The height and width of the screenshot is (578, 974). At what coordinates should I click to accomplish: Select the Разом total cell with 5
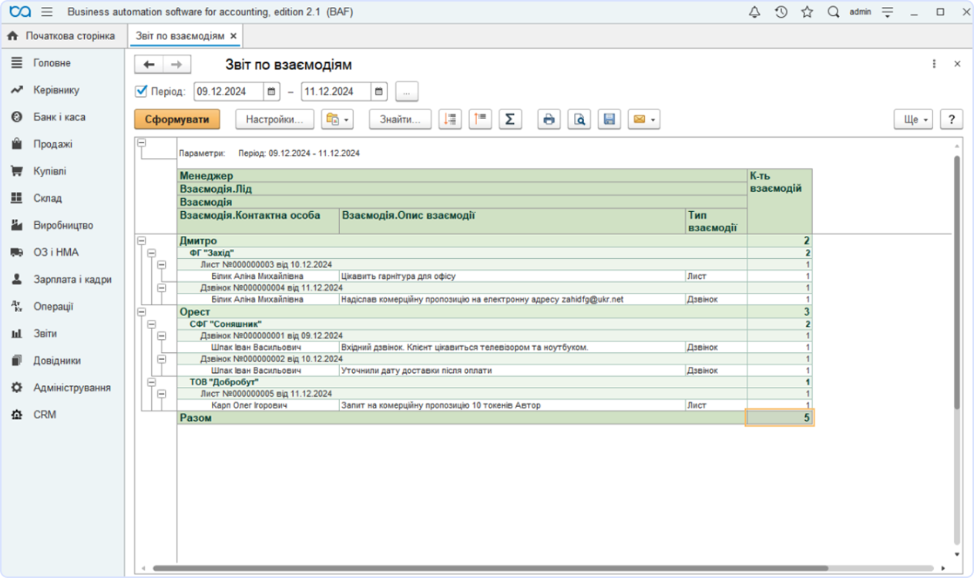[x=780, y=418]
